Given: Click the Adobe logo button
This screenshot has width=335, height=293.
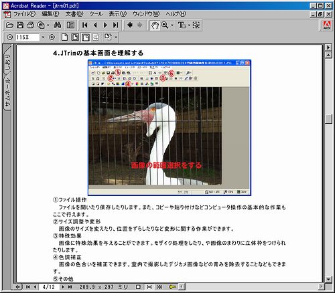Looking at the screenshot, I should click(327, 25).
